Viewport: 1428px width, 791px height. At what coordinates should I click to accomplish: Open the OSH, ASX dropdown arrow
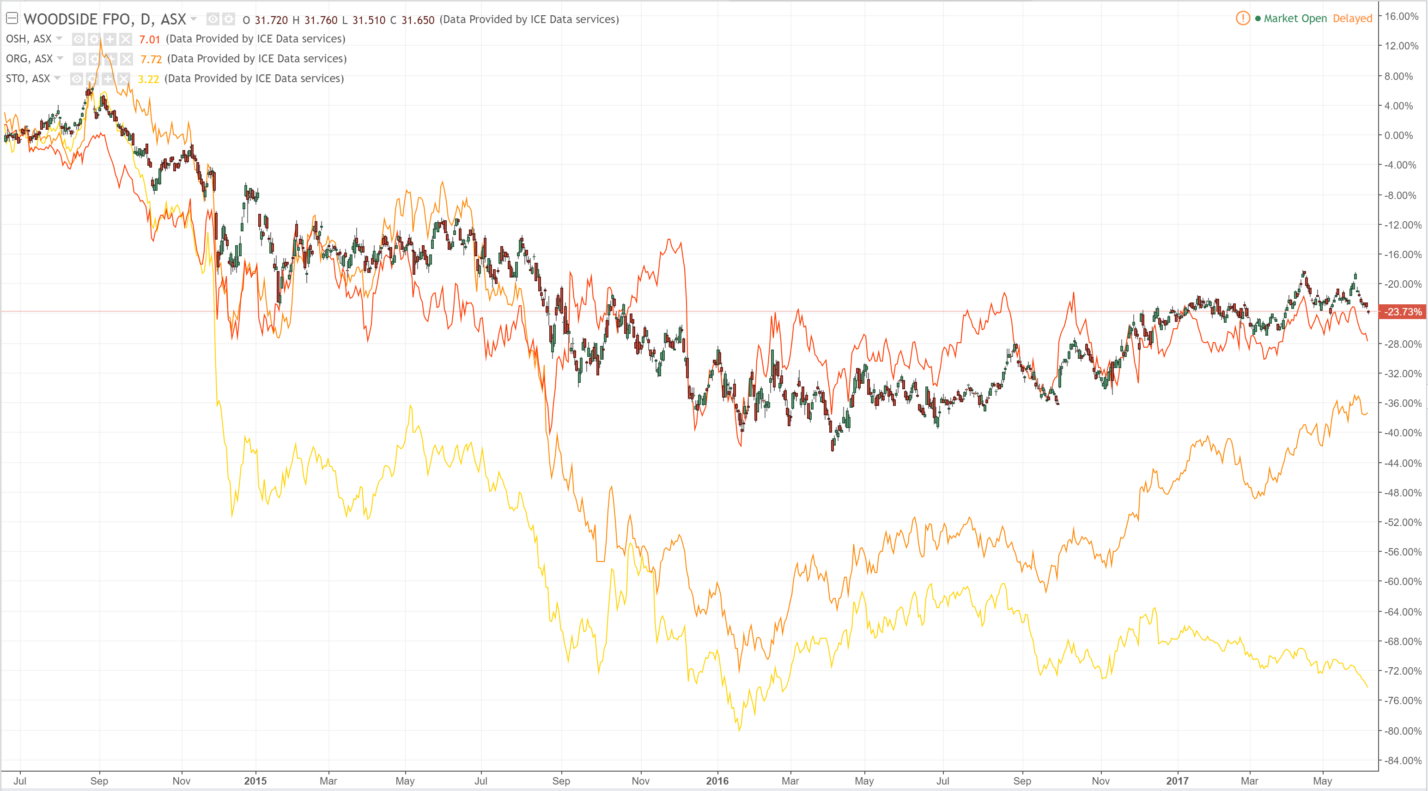pyautogui.click(x=59, y=38)
